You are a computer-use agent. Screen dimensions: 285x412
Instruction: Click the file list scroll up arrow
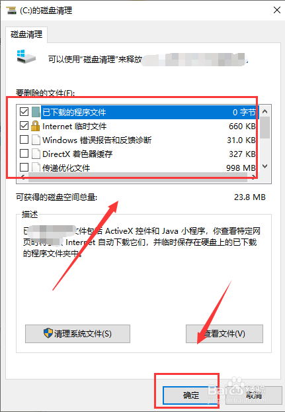click(x=265, y=111)
